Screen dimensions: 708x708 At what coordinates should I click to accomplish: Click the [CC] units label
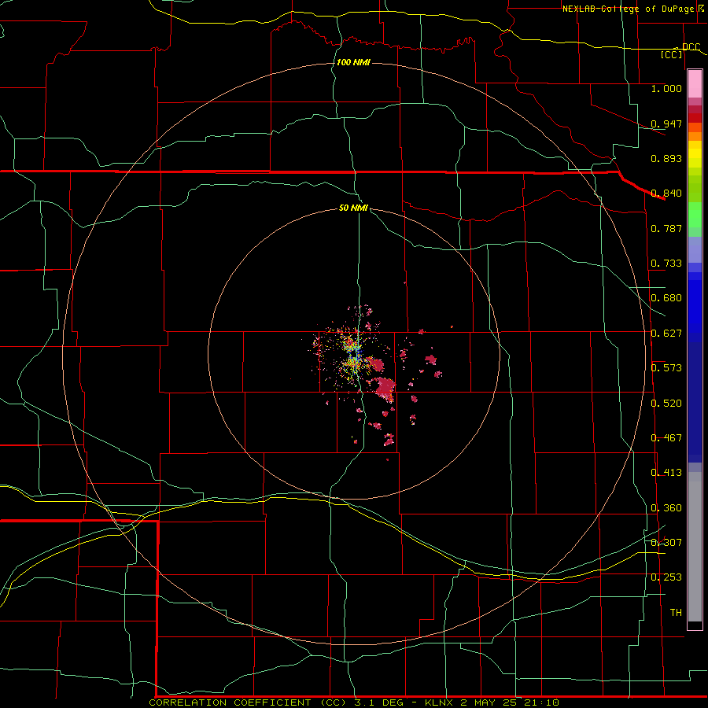pyautogui.click(x=672, y=54)
